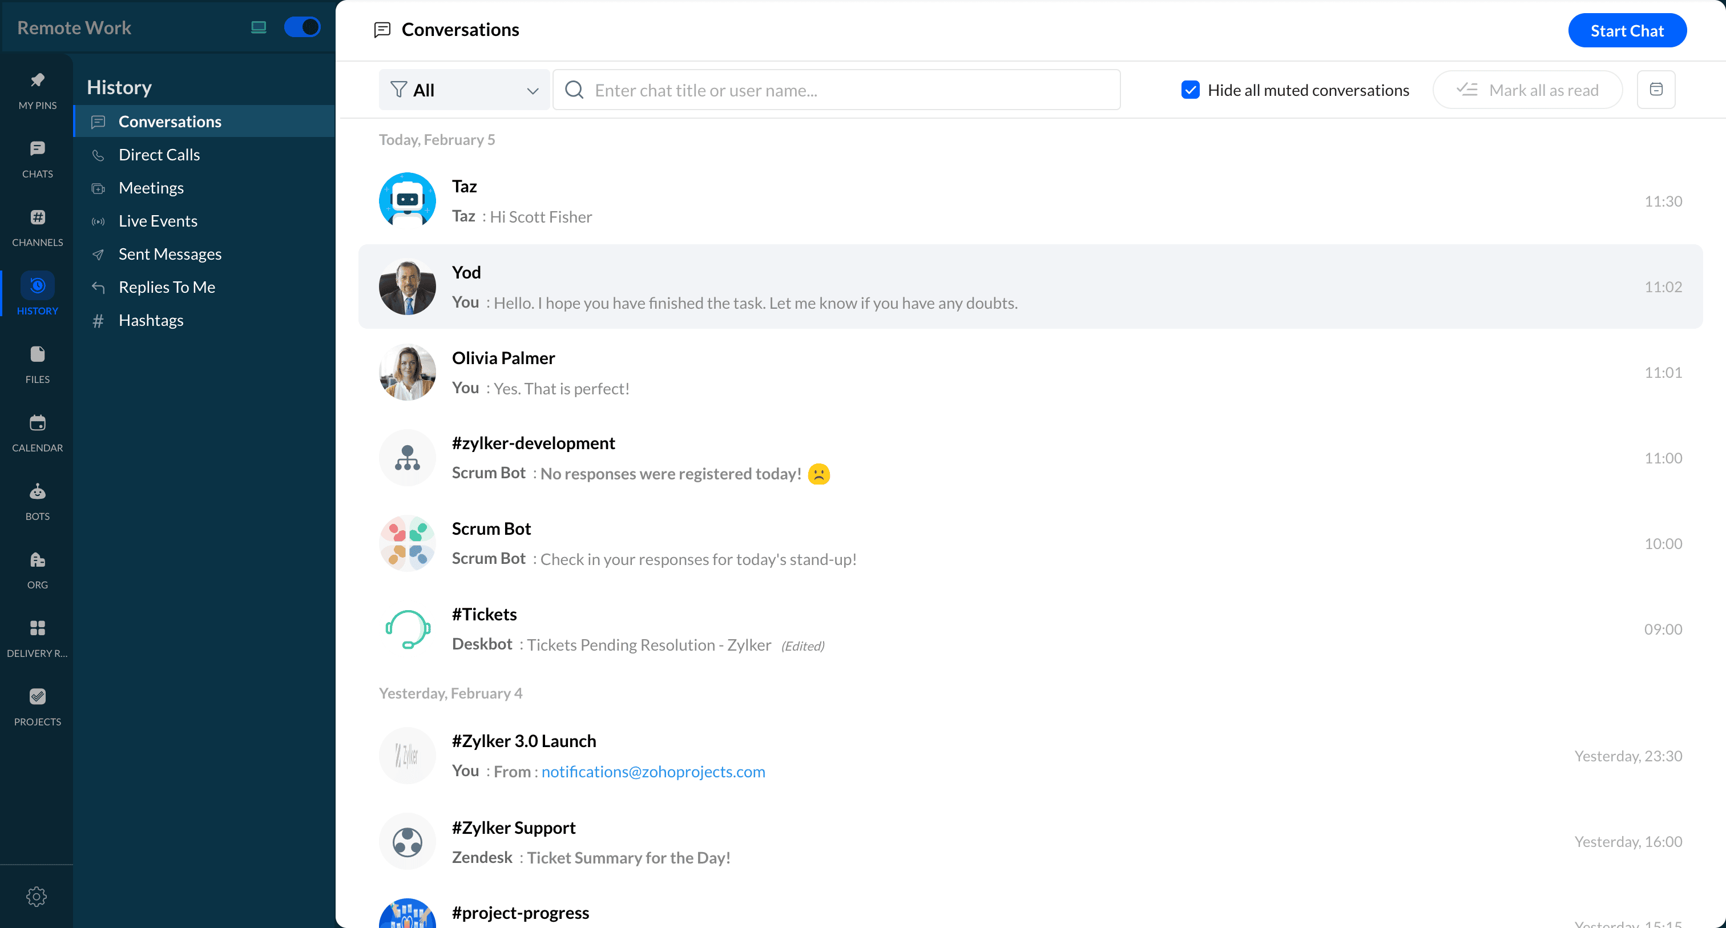Click the Start Chat button

[1627, 30]
